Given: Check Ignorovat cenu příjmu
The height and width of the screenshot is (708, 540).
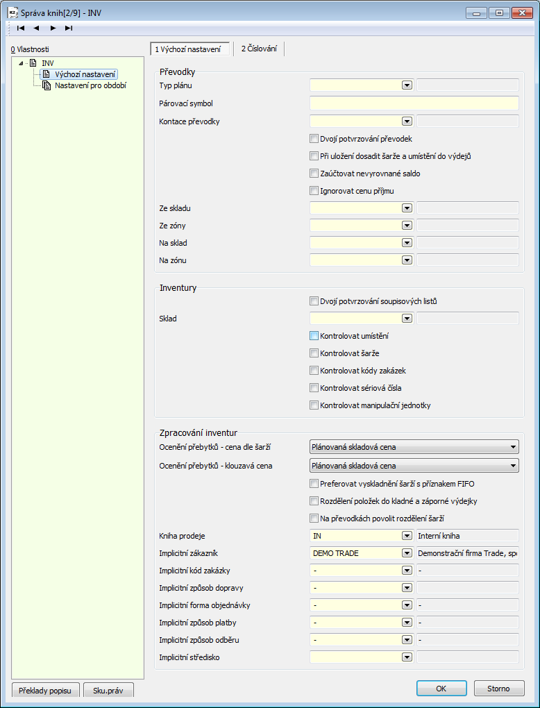Looking at the screenshot, I should (x=314, y=191).
